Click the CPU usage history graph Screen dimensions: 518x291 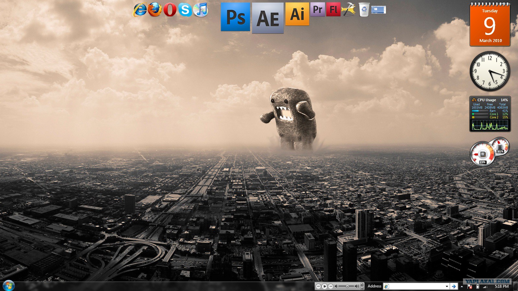(490, 125)
